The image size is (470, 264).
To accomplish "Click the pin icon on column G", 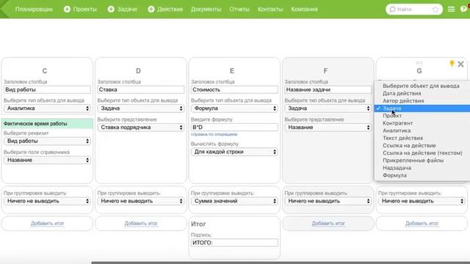I will pyautogui.click(x=452, y=64).
